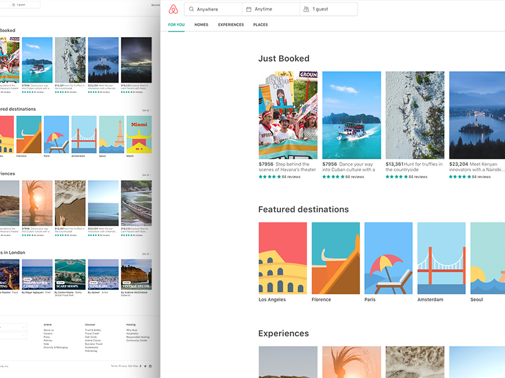This screenshot has width=505, height=378.
Task: Open the Gift Cards footer link
Action: click(x=91, y=337)
